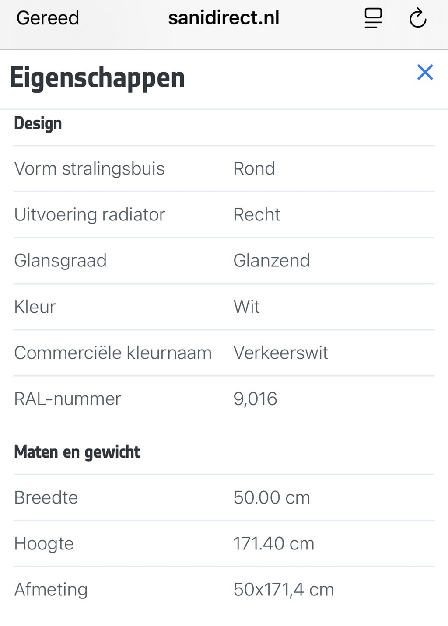
Task: Tap the Maten en gewicht heading
Action: 77,452
